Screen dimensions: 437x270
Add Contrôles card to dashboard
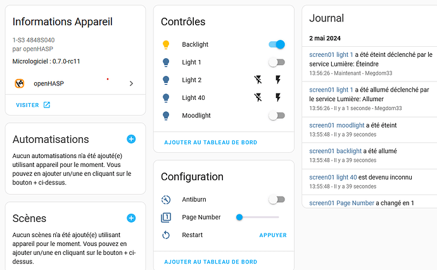(x=210, y=142)
